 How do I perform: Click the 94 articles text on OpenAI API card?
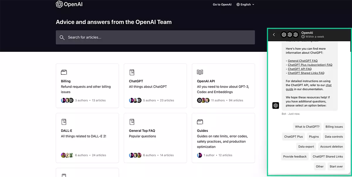coord(236,100)
